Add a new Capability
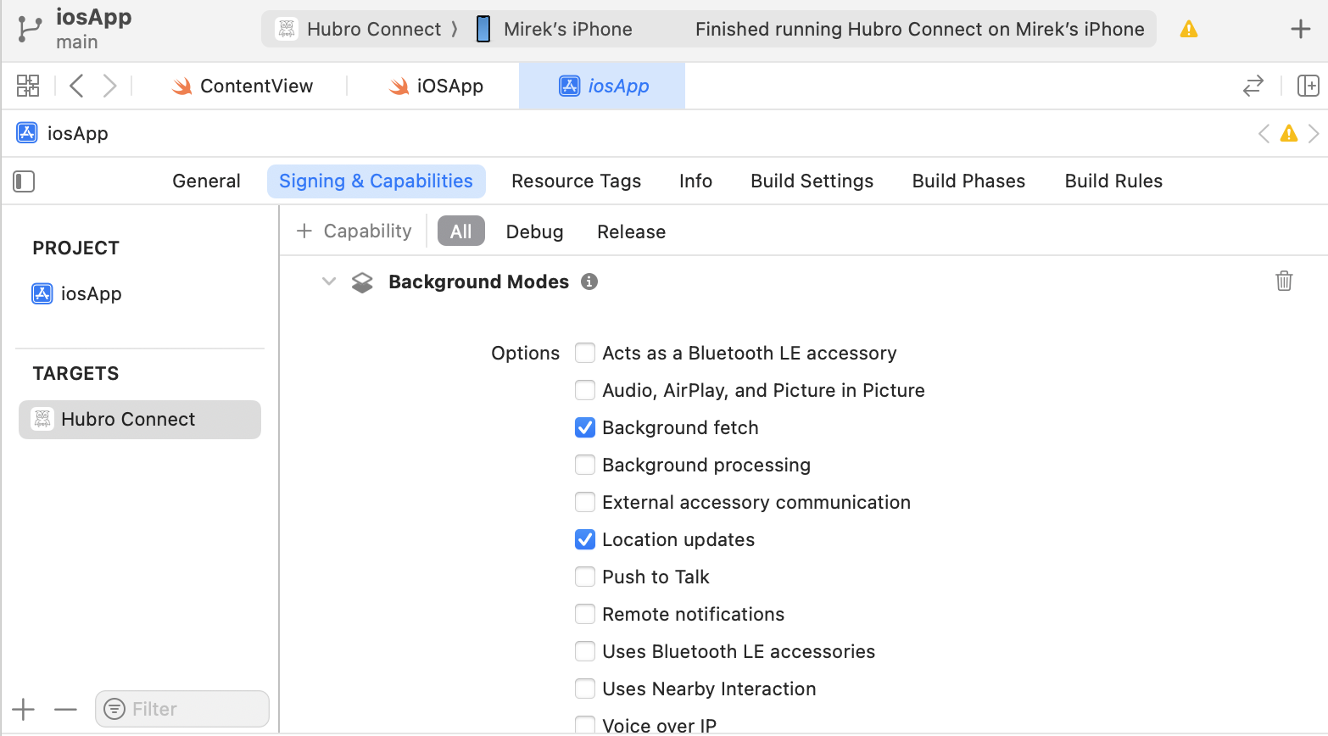The image size is (1328, 736). (x=354, y=231)
